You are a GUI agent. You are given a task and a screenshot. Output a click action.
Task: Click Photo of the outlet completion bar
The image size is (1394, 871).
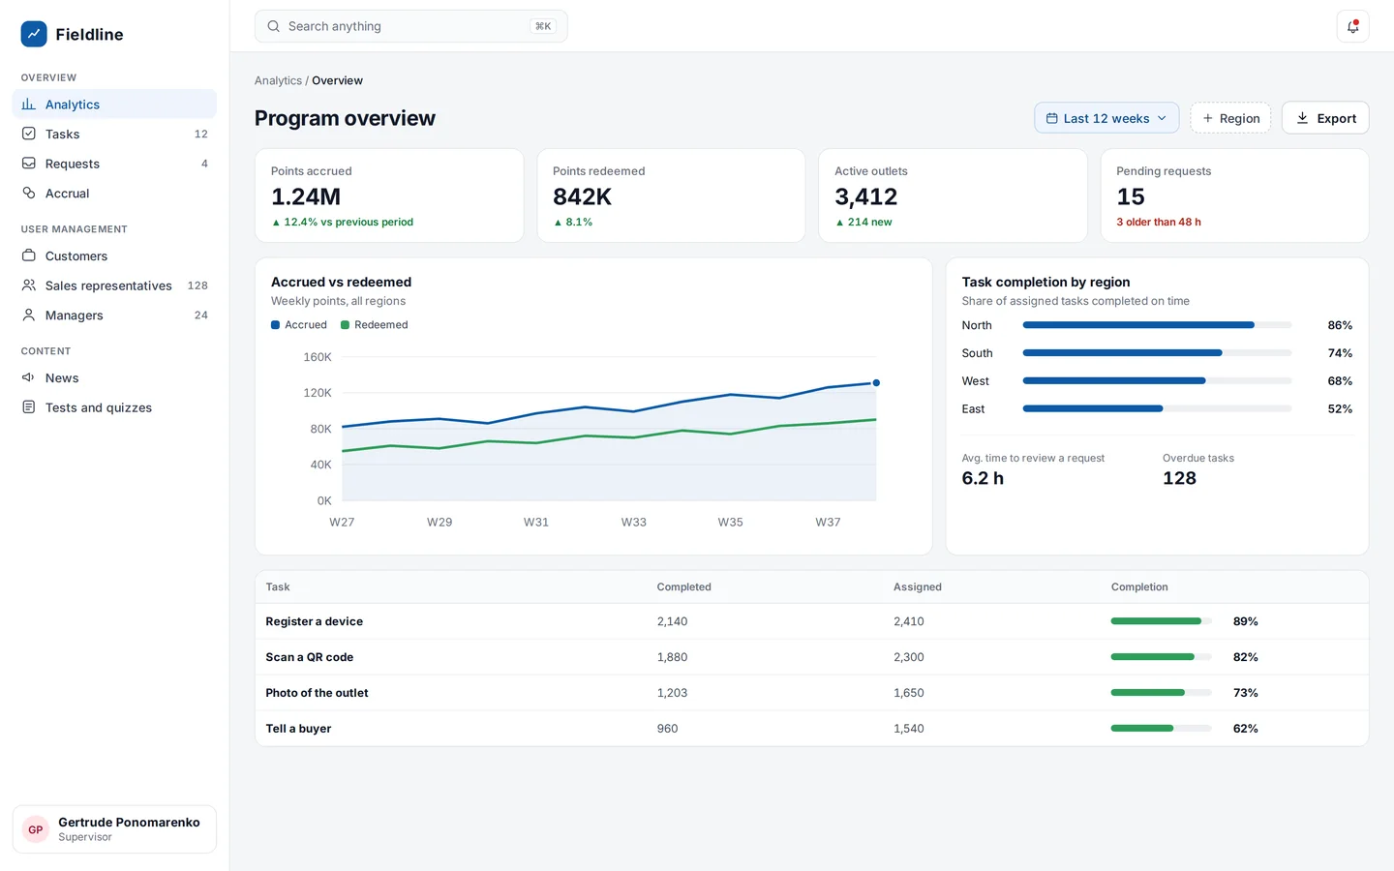(1161, 693)
